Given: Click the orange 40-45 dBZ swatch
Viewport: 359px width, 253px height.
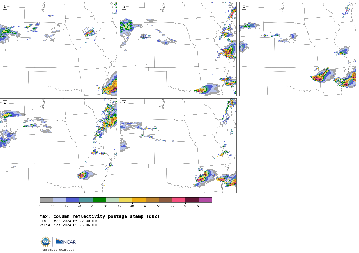Looking at the screenshot, I should (139, 200).
